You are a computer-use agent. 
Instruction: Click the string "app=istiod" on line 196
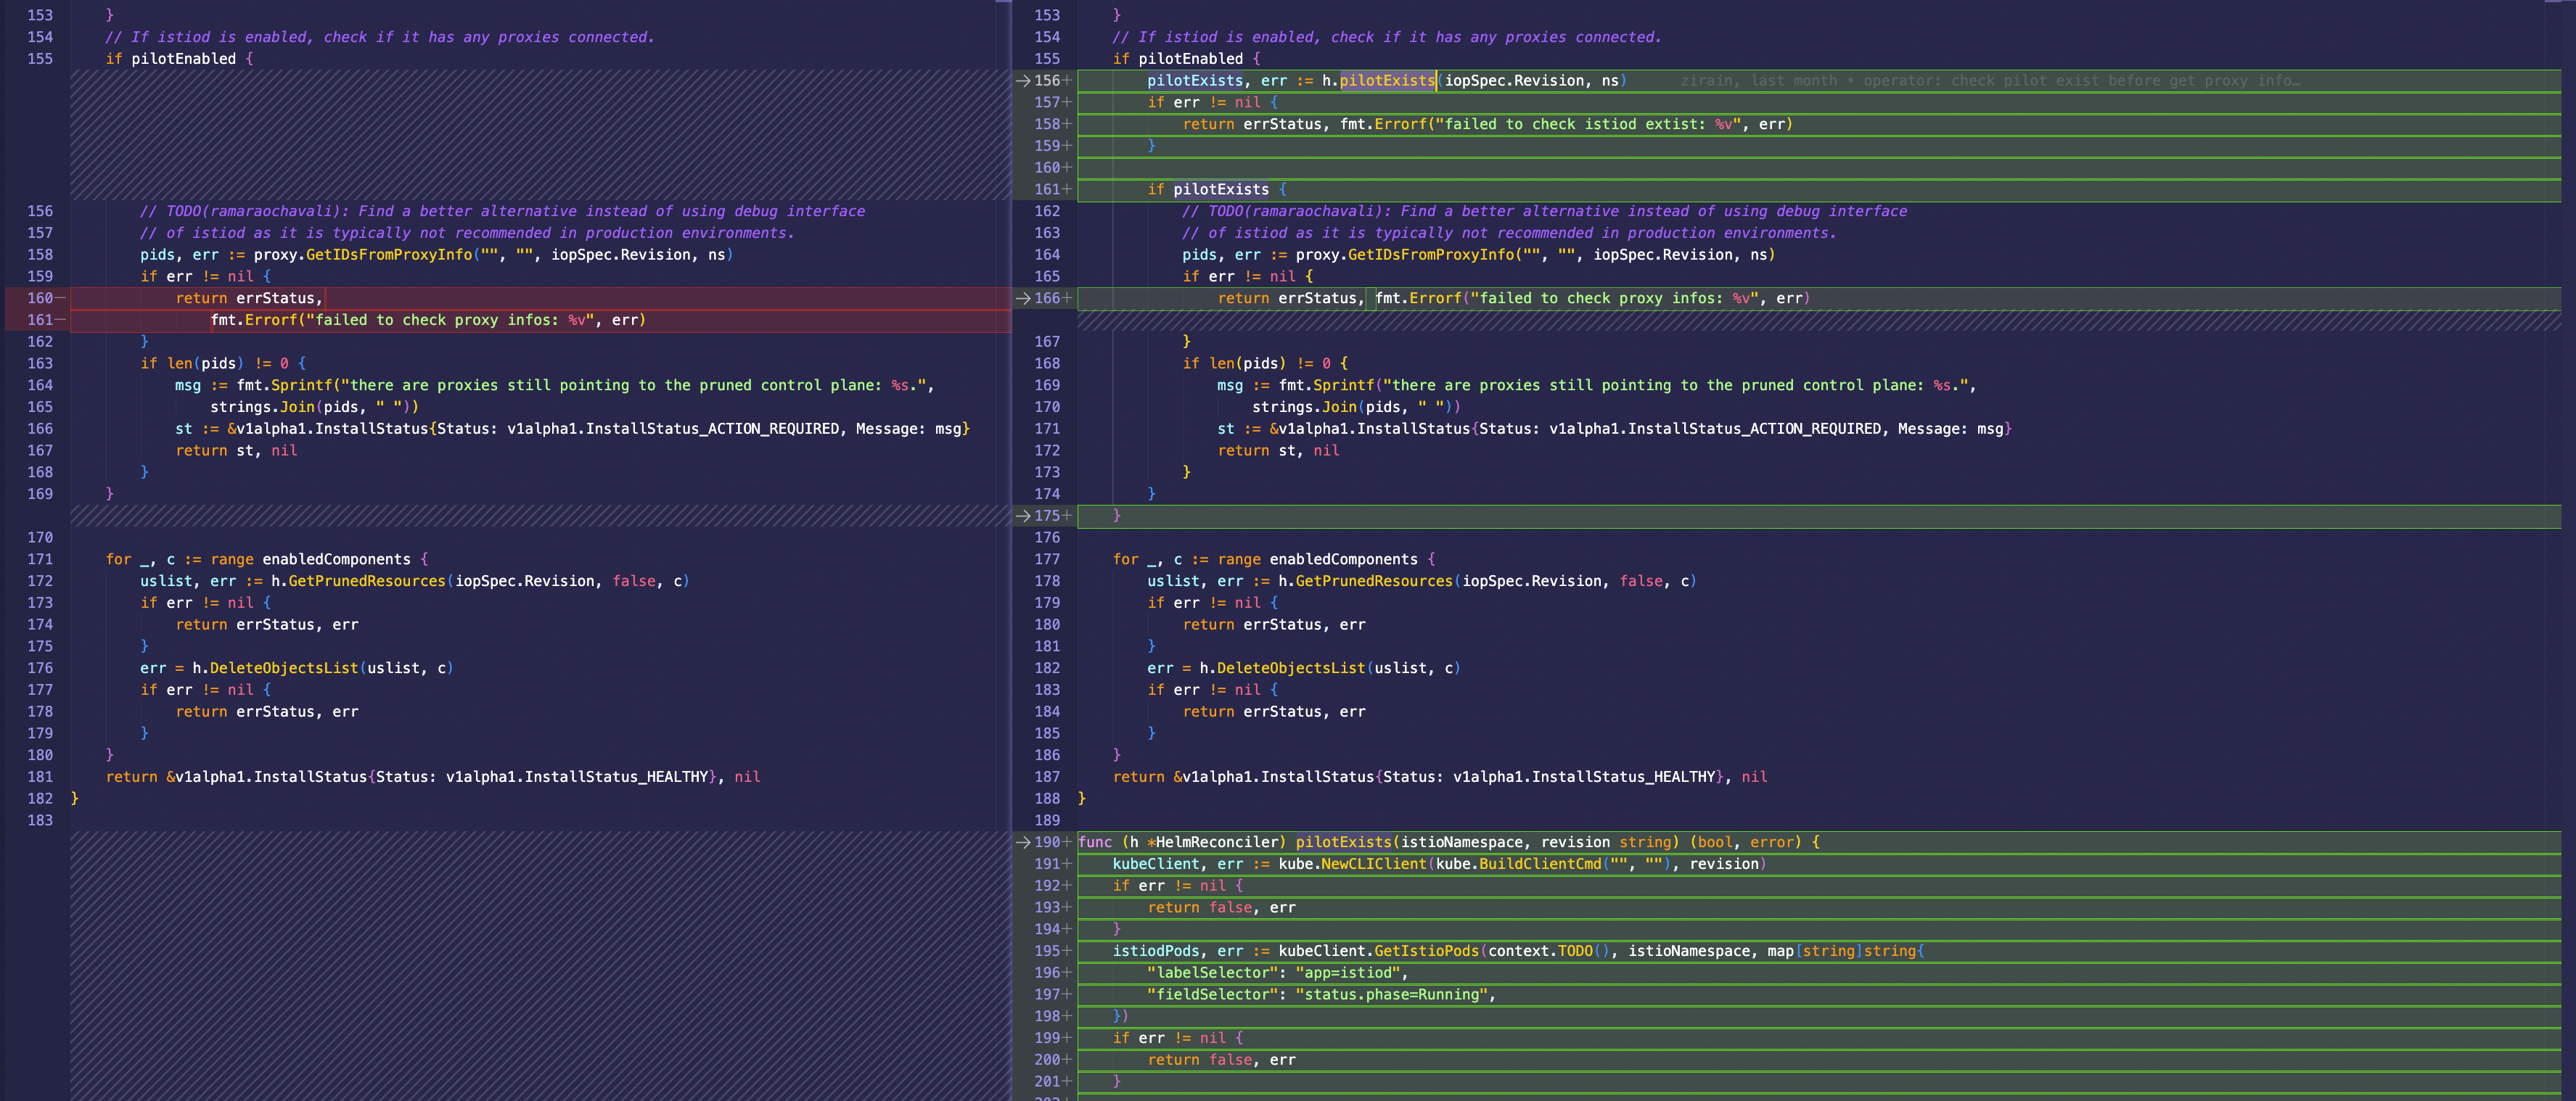tap(1347, 973)
